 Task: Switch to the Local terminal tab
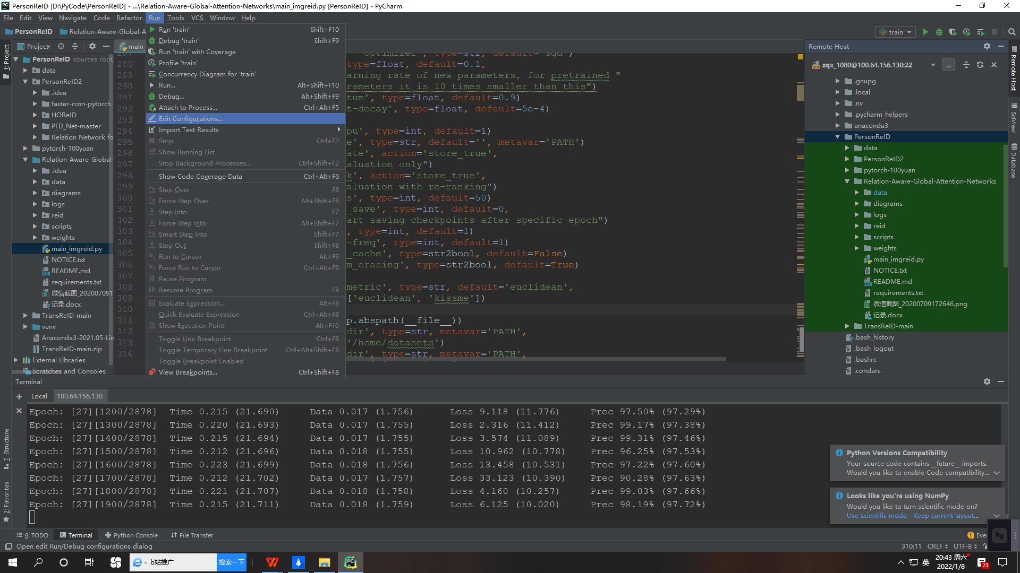coord(39,396)
